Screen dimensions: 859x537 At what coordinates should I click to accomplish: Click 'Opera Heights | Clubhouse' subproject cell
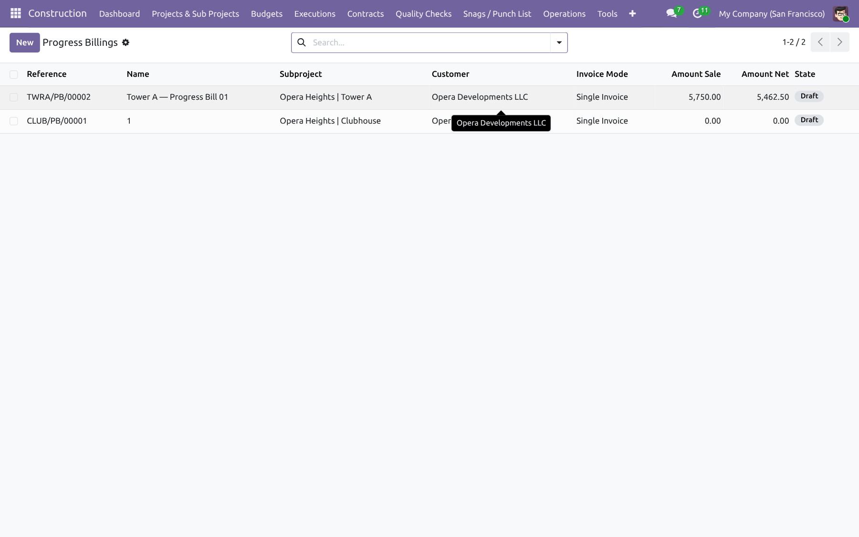330,121
